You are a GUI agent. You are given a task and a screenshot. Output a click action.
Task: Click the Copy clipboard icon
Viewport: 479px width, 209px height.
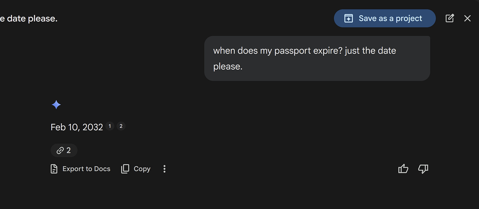coord(125,169)
